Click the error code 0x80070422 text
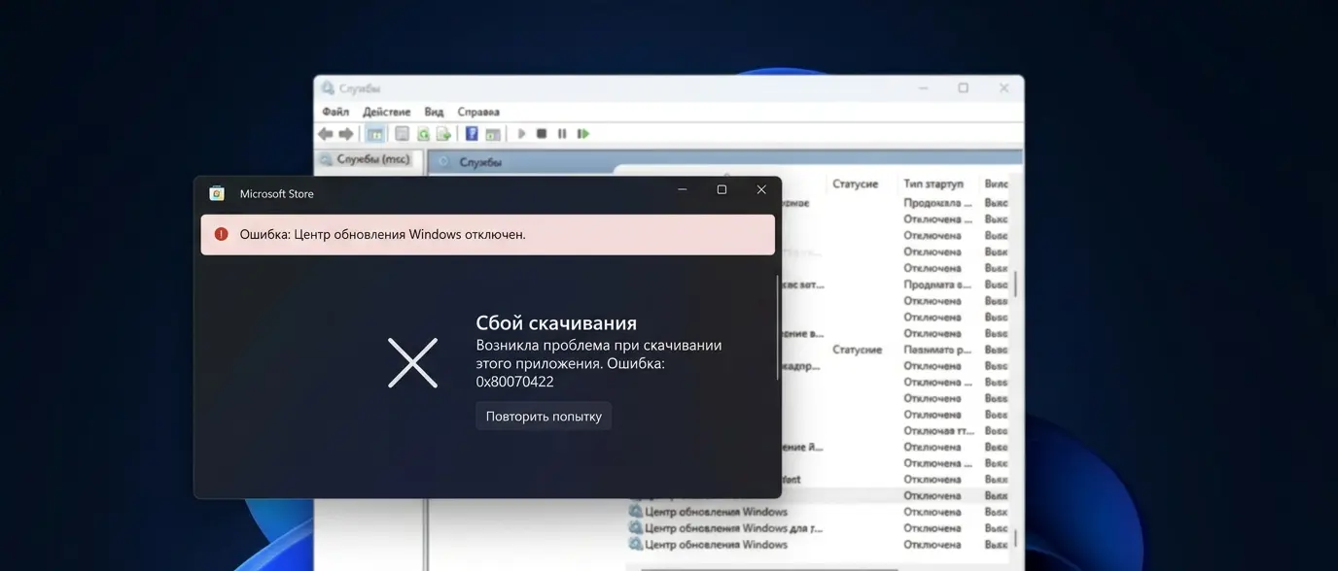 point(514,382)
